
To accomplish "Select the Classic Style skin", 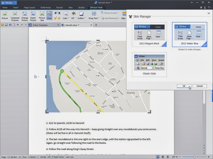I will coord(149,65).
